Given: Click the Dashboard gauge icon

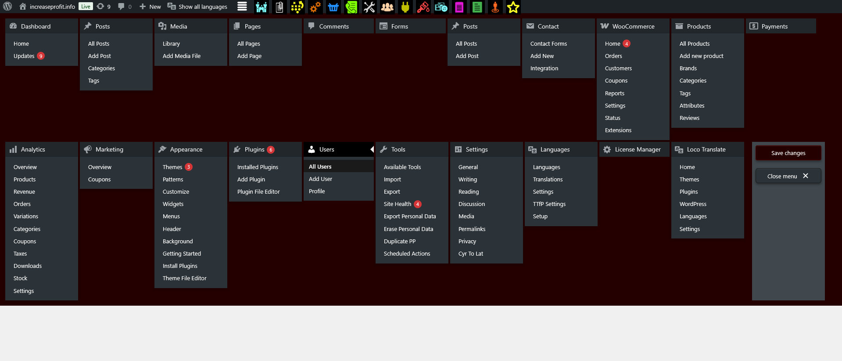Looking at the screenshot, I should (13, 26).
